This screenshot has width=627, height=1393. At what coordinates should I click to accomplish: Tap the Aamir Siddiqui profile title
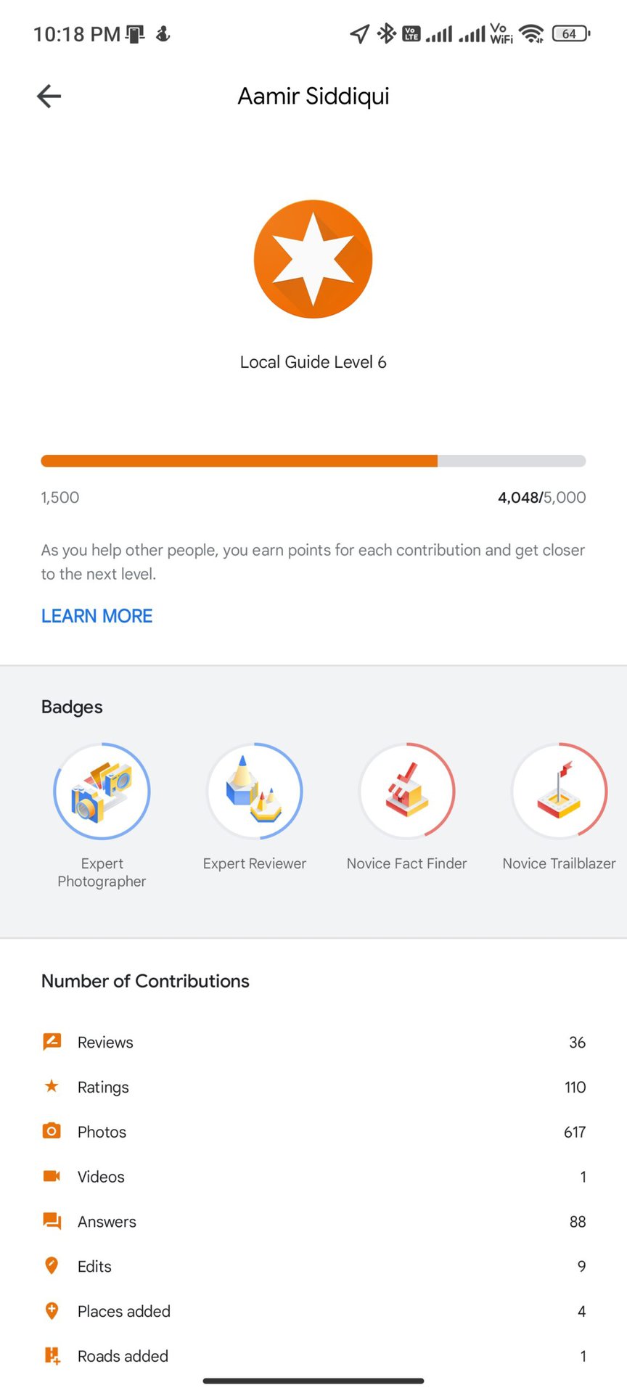[313, 96]
